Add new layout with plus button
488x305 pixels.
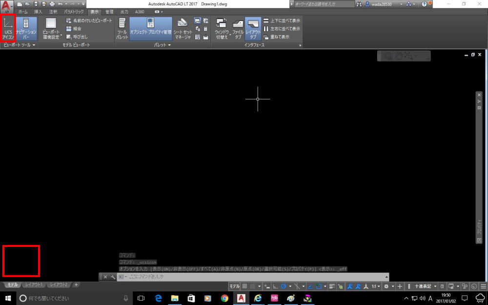pos(76,285)
